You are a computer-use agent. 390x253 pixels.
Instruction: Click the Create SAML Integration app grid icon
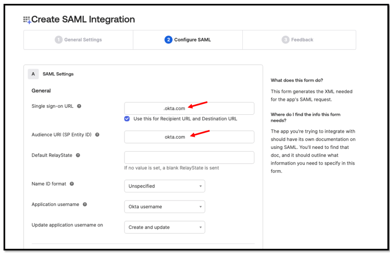tap(27, 20)
